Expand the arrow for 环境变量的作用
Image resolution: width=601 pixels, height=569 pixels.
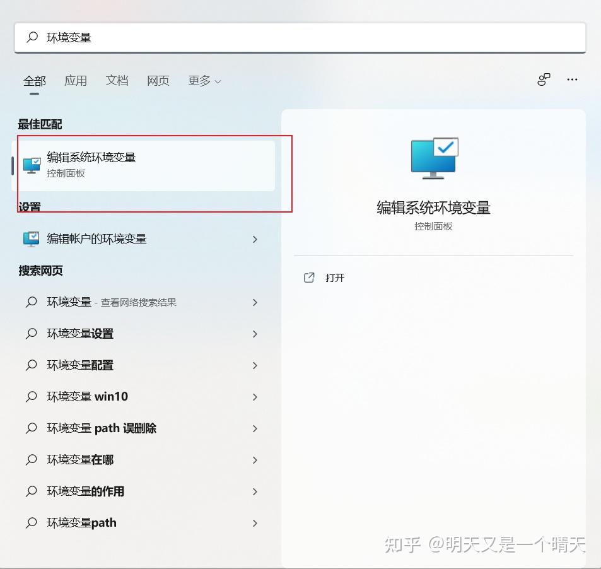pos(255,491)
